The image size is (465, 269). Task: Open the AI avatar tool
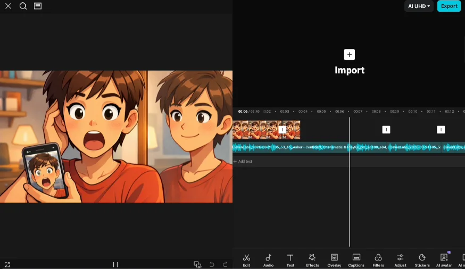444,260
